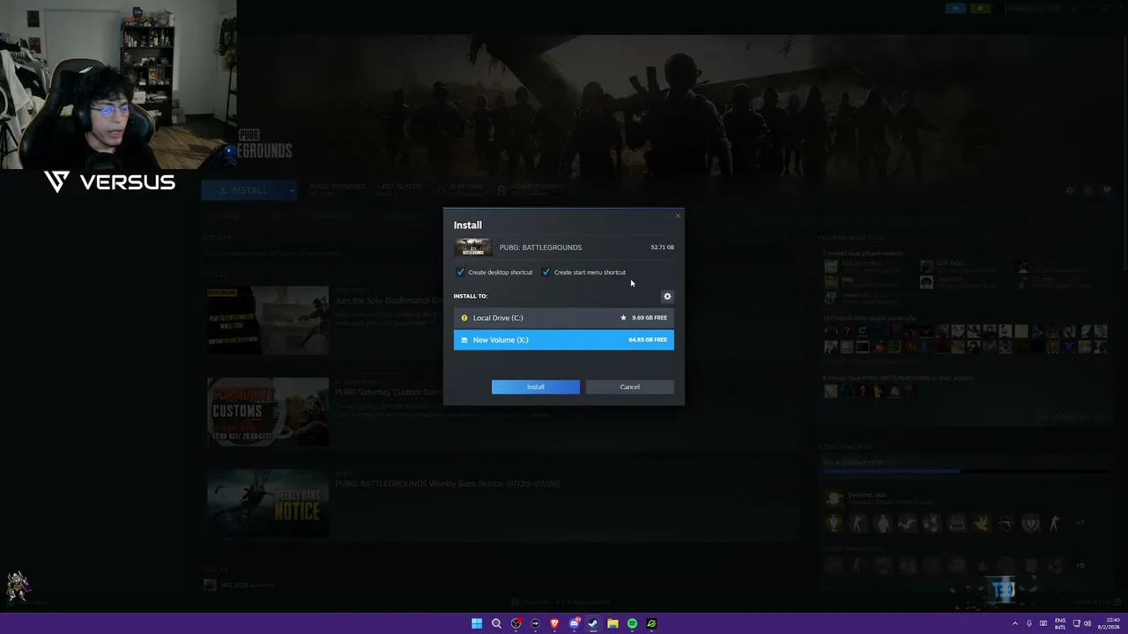Open storage settings gear in Install dialog
1128x634 pixels.
[x=667, y=297]
